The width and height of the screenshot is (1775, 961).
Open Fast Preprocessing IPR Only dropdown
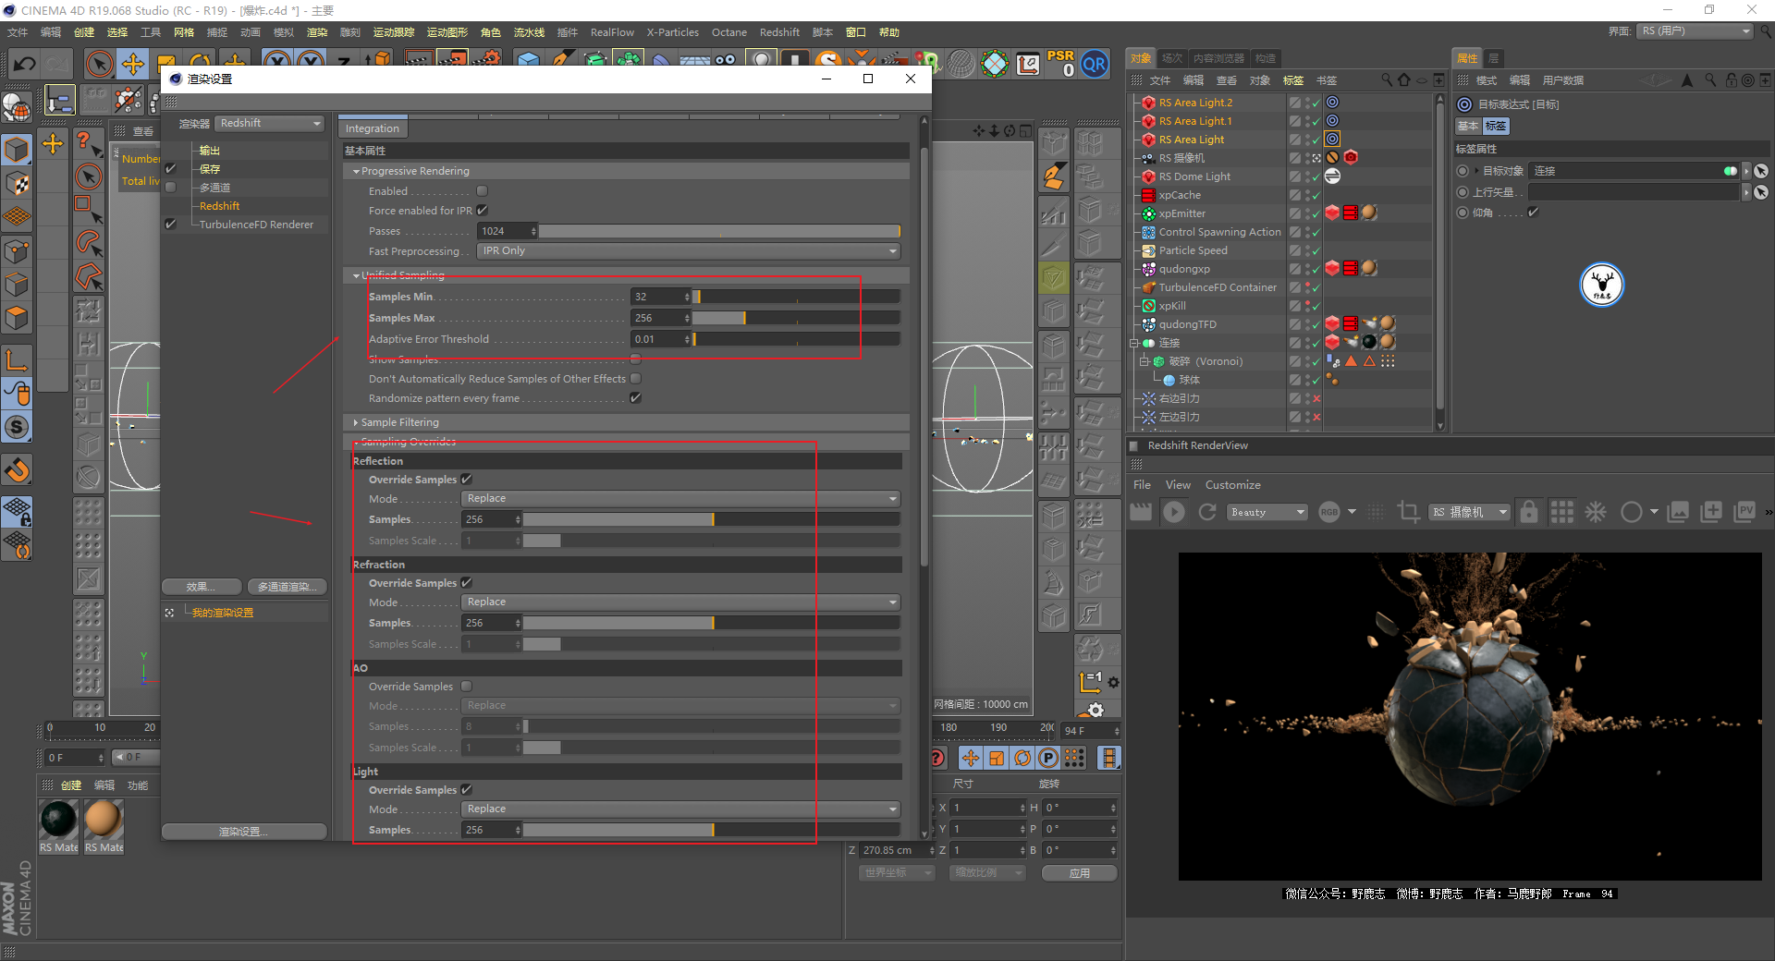pos(689,251)
